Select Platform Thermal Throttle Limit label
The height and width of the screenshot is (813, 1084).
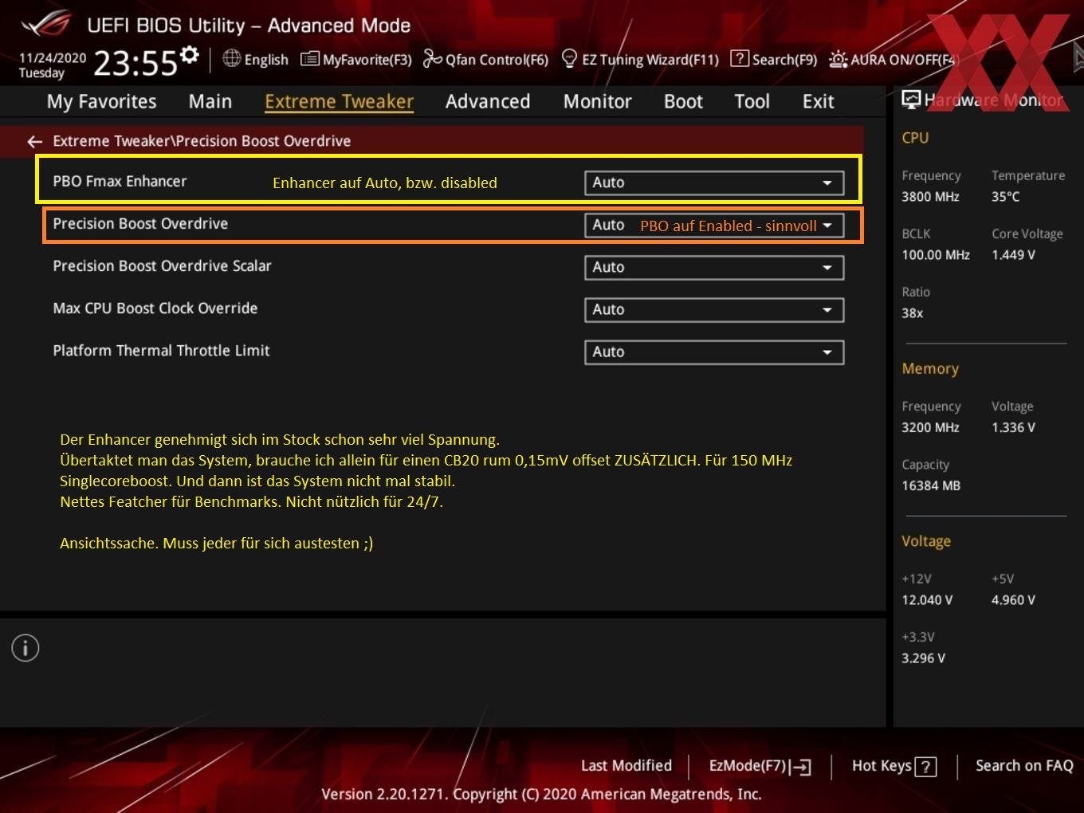tap(161, 350)
